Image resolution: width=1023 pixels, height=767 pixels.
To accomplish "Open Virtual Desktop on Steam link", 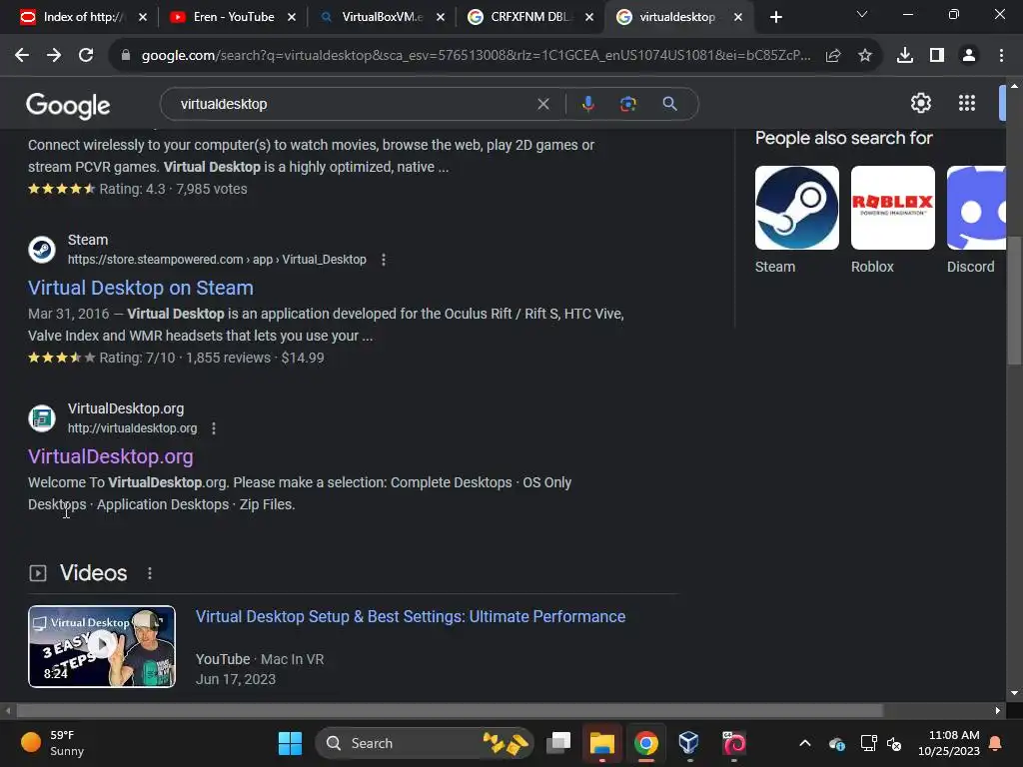I will click(x=140, y=288).
